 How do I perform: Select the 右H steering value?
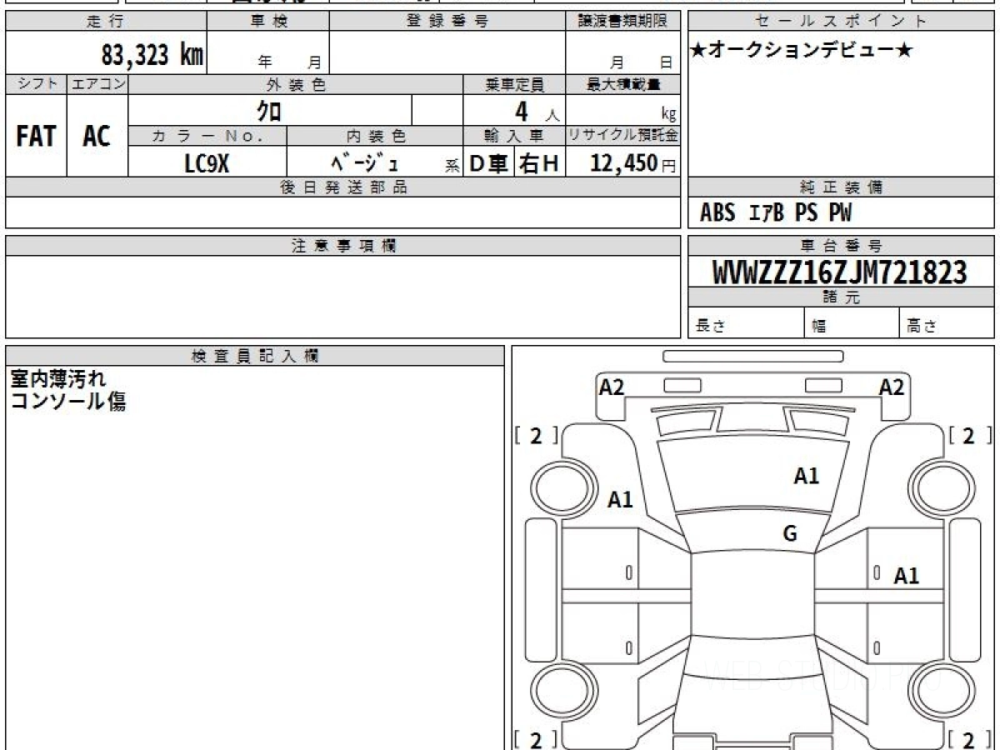coord(539,163)
